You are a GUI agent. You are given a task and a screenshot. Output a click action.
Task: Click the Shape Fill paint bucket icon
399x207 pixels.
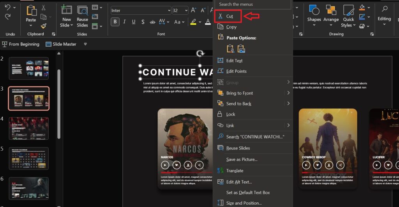click(362, 8)
